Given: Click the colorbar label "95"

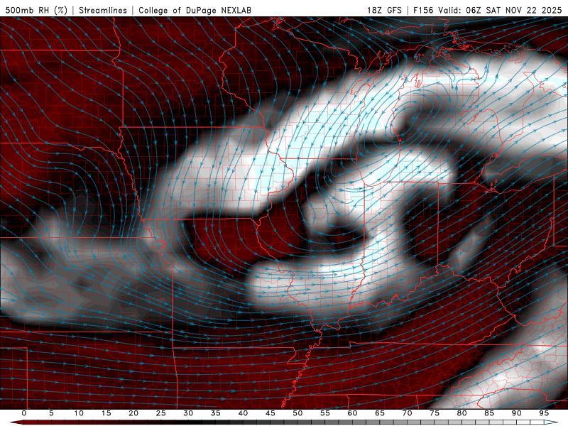Looking at the screenshot, I should point(544,413).
